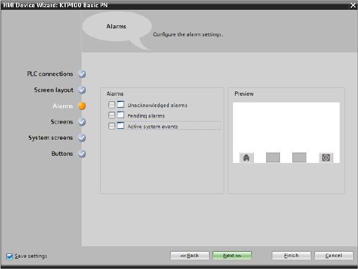Click the Unacknowledged alarms label text
The width and height of the screenshot is (358, 269).
tap(158, 105)
